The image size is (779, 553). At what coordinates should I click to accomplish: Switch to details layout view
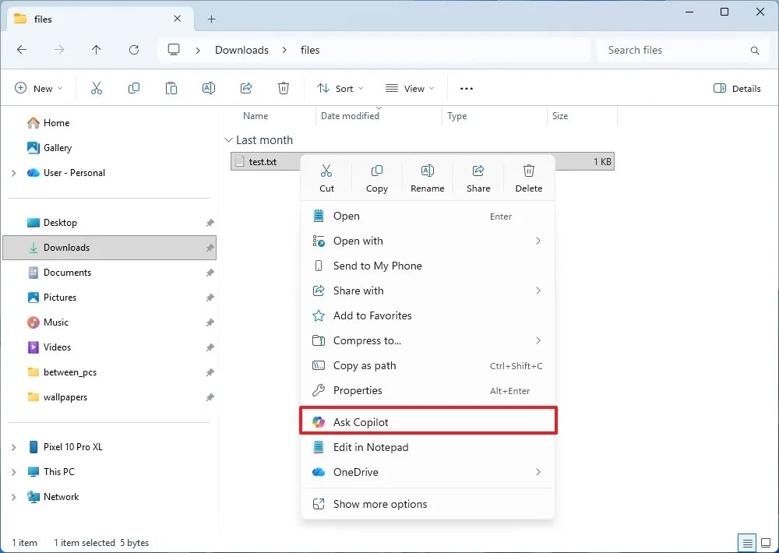[746, 542]
